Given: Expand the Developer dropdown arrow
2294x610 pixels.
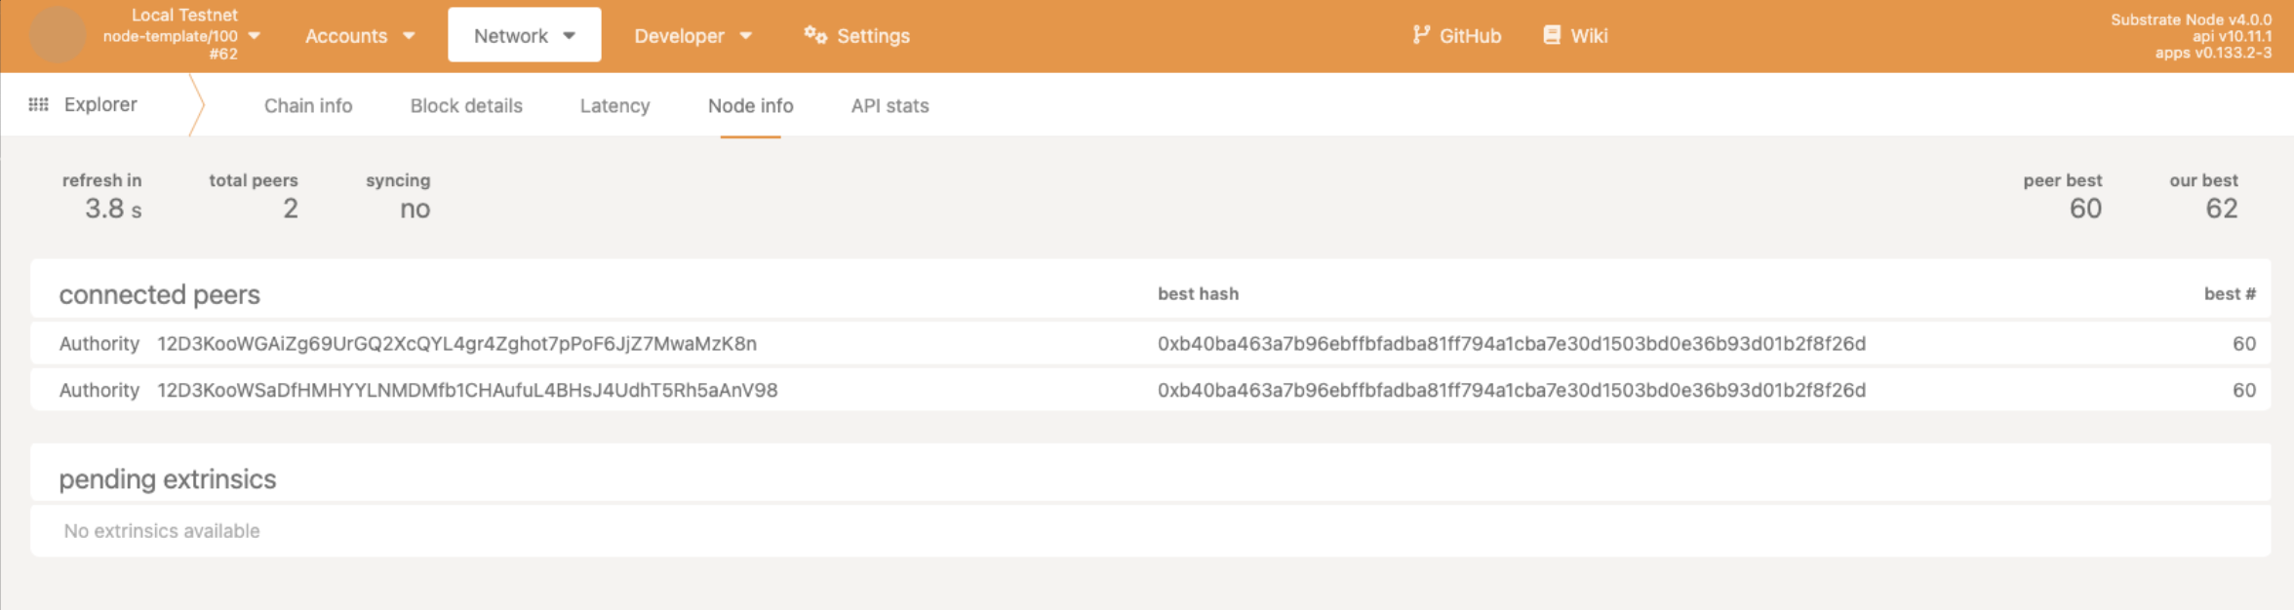Looking at the screenshot, I should pyautogui.click(x=746, y=36).
